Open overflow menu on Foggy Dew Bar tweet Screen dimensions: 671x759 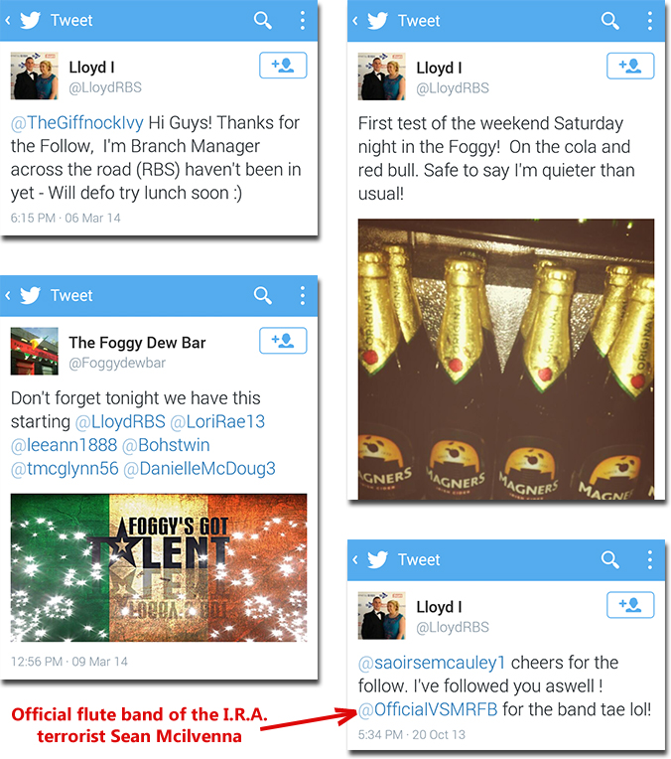click(303, 295)
